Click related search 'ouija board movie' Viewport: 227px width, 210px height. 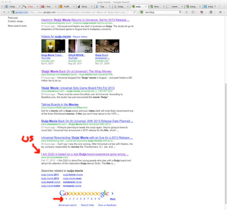click(x=51, y=182)
